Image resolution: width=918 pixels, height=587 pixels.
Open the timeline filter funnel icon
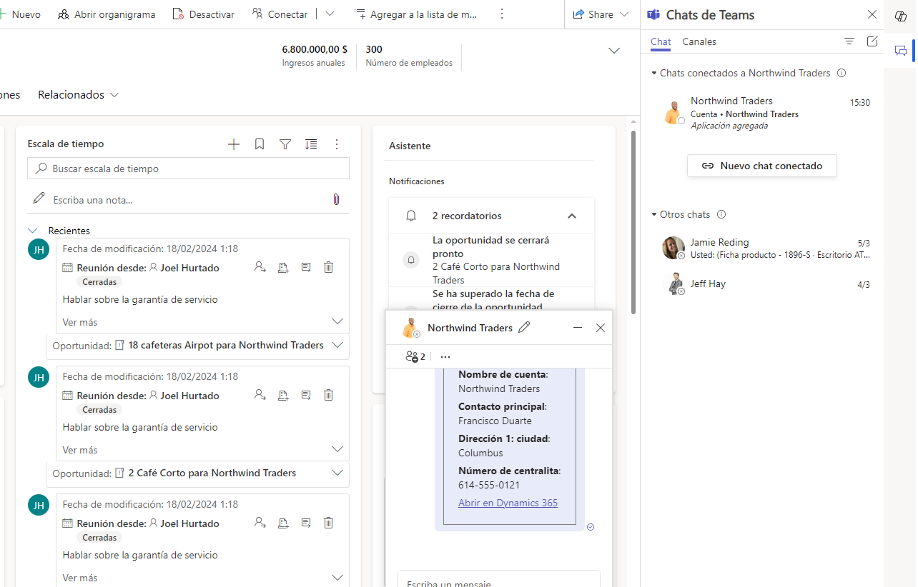[x=285, y=144]
